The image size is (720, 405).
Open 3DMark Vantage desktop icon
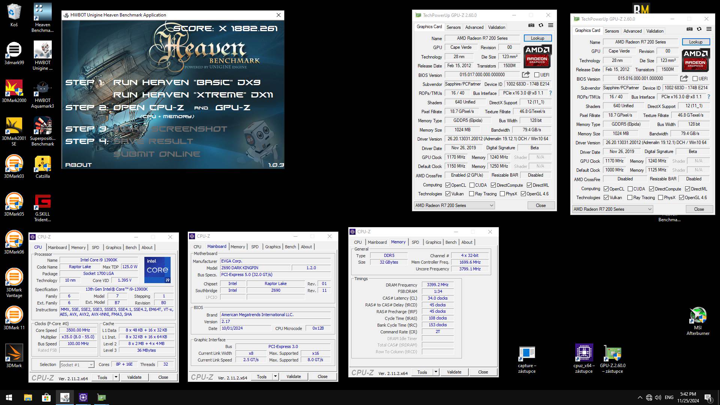tap(14, 283)
